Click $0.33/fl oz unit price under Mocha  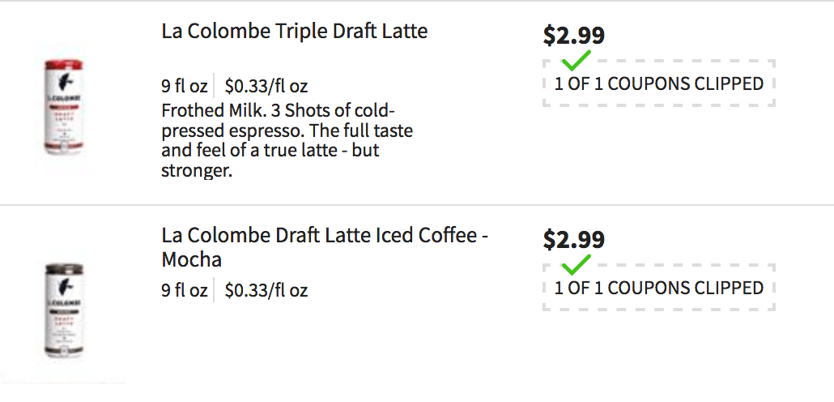[266, 290]
